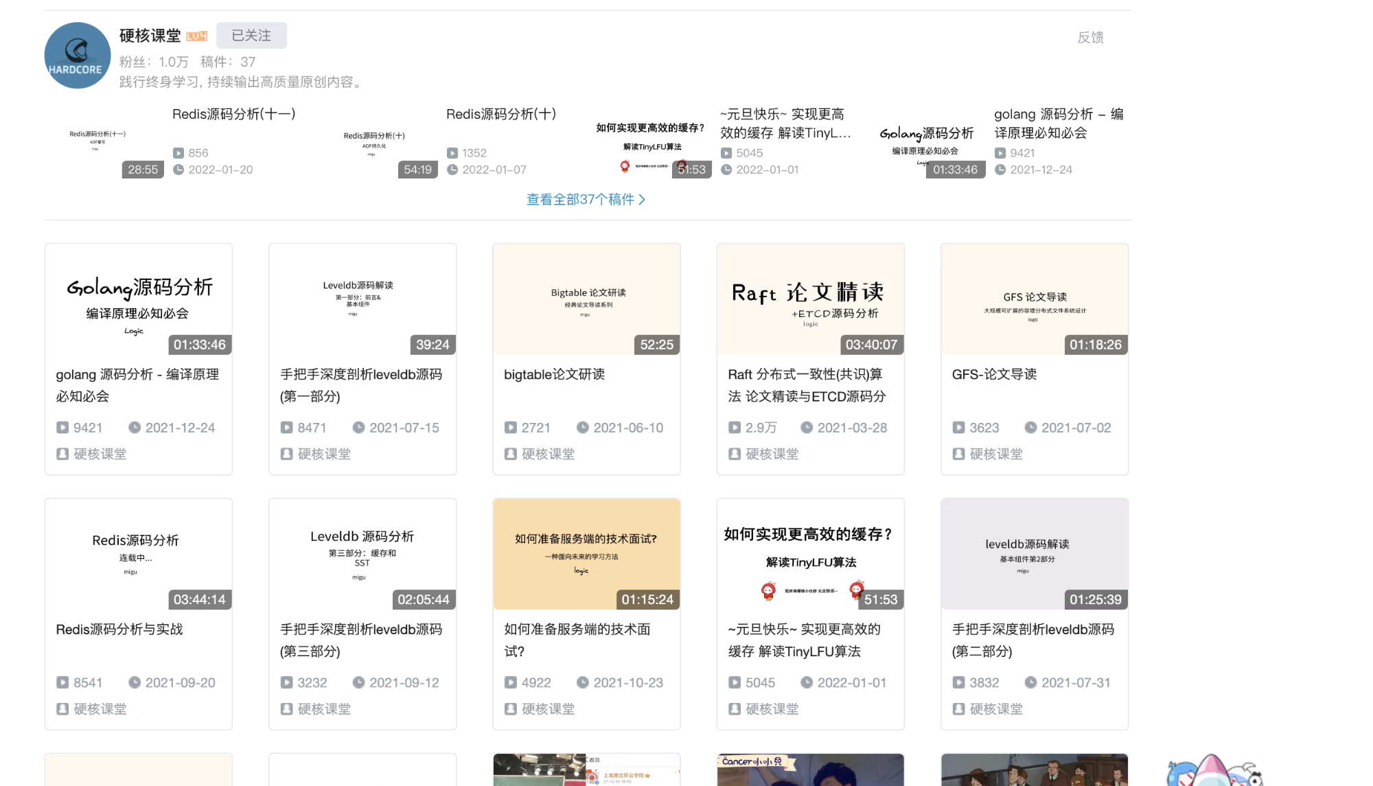
Task: Open grid TinyLFU card thumbnail 51:53
Action: (x=811, y=555)
